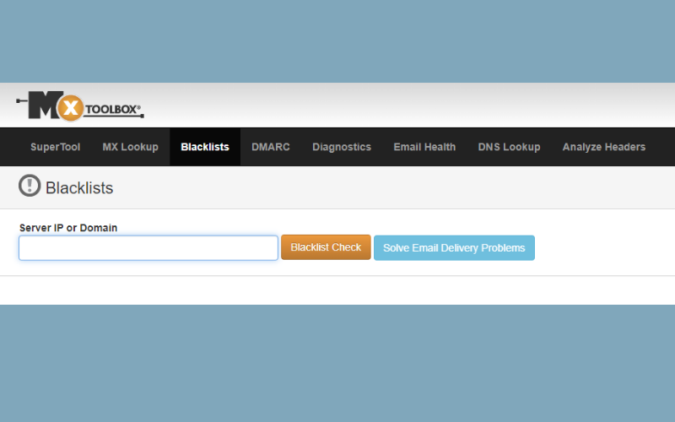Click the Blacklists exclamation icon
Image resolution: width=675 pixels, height=422 pixels.
click(30, 186)
